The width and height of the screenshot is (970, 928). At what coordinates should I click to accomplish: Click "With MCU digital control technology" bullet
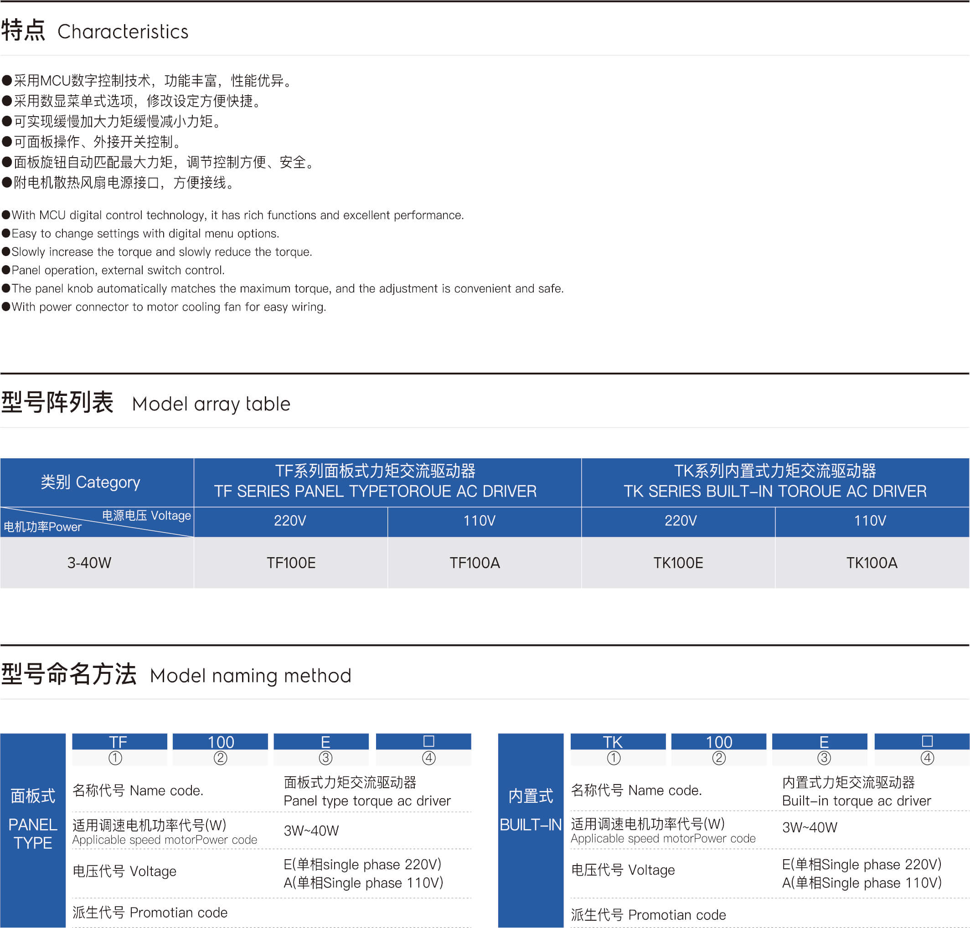(x=233, y=215)
